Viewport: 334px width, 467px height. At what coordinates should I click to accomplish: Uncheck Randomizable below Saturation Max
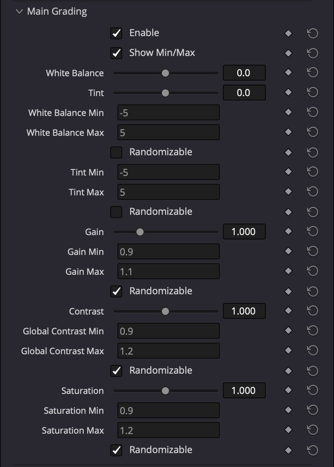[116, 450]
